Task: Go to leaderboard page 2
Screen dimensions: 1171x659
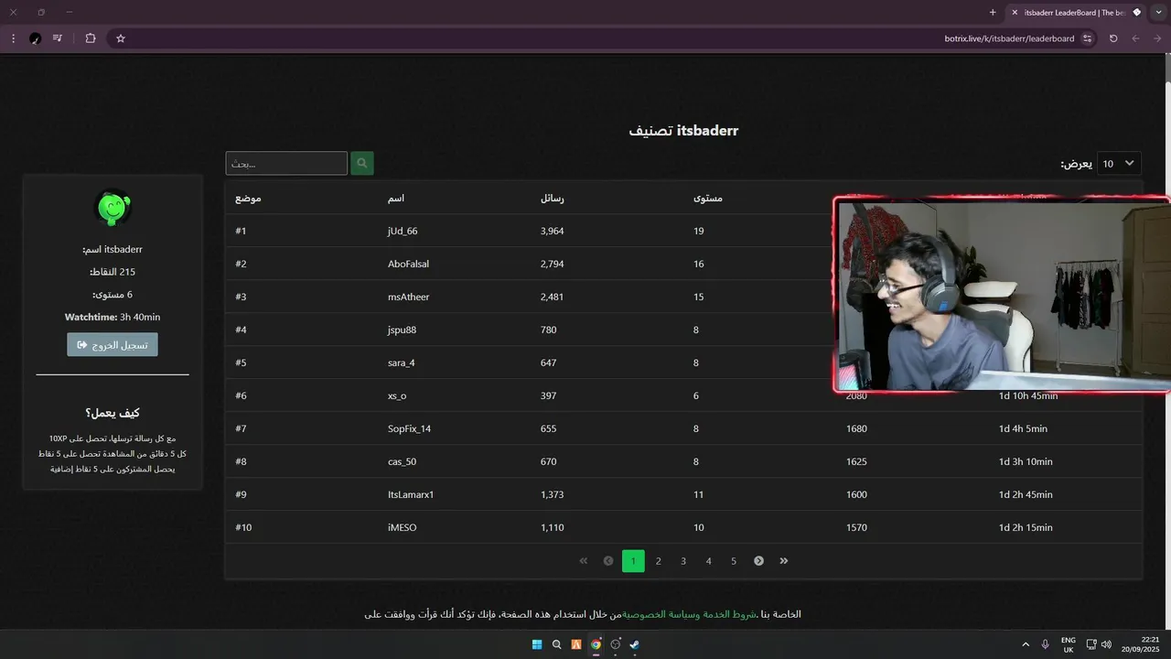Action: coord(658,561)
